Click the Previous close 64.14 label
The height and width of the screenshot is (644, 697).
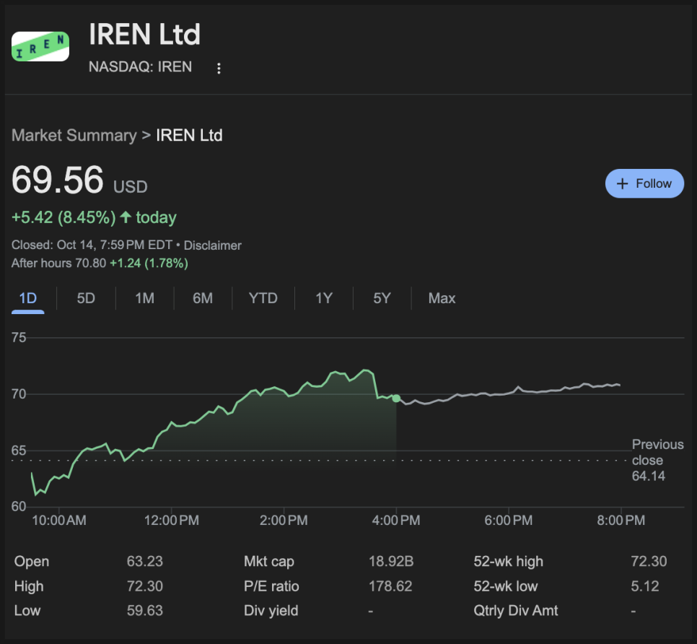click(x=657, y=460)
